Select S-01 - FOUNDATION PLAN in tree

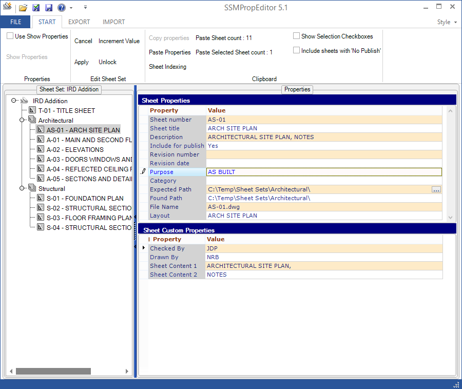(x=85, y=198)
